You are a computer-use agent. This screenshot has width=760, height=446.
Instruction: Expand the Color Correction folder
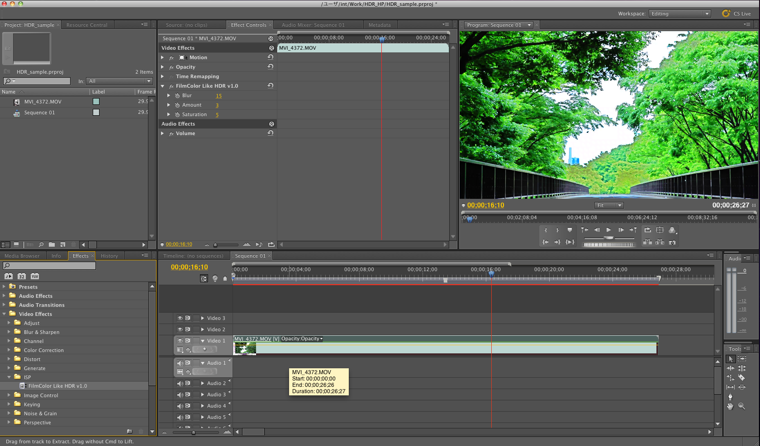click(9, 350)
